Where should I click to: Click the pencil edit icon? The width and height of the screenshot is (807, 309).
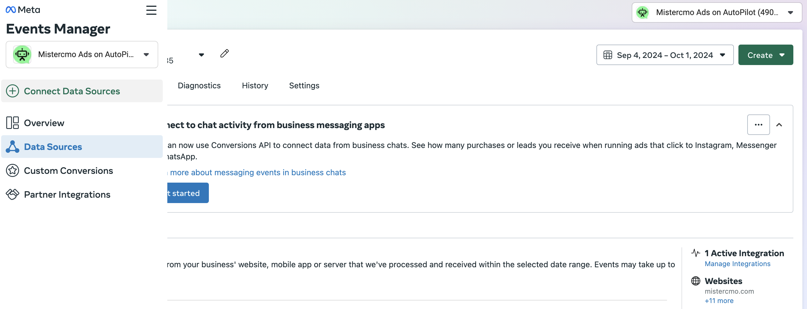pos(224,53)
